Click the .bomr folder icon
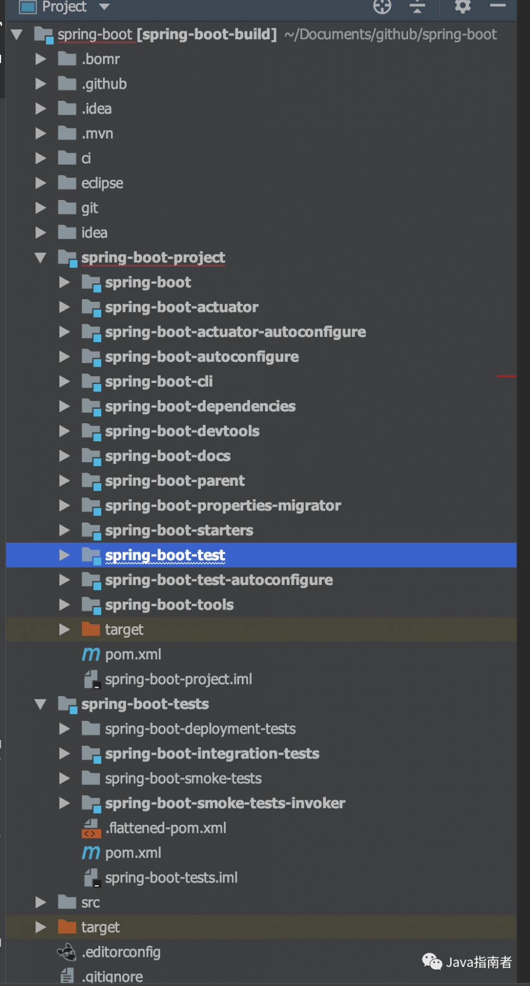Viewport: 530px width, 986px height. click(67, 58)
